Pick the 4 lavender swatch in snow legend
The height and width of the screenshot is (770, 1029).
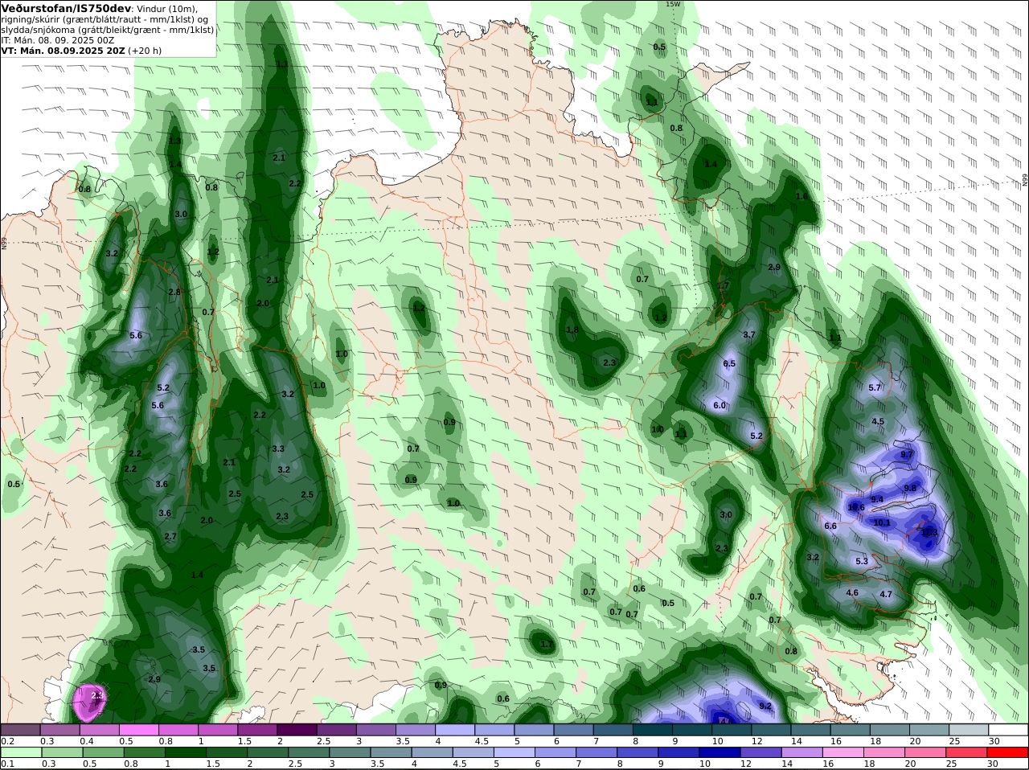[455, 729]
